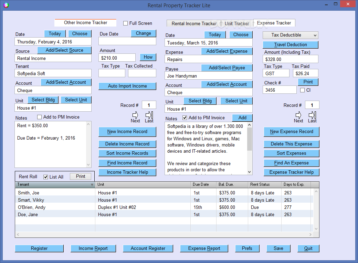Open Expense Report
The width and height of the screenshot is (358, 263).
click(x=204, y=249)
